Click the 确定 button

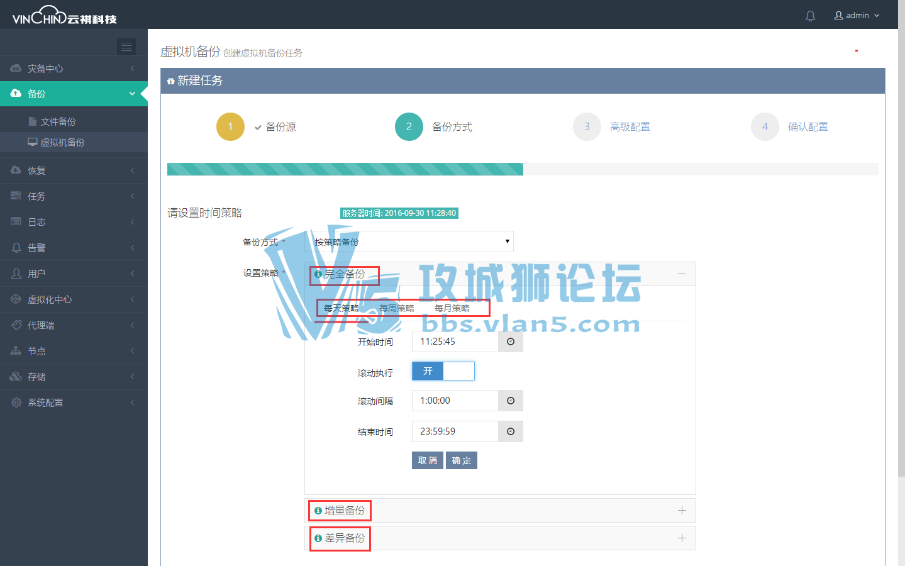[x=462, y=460]
